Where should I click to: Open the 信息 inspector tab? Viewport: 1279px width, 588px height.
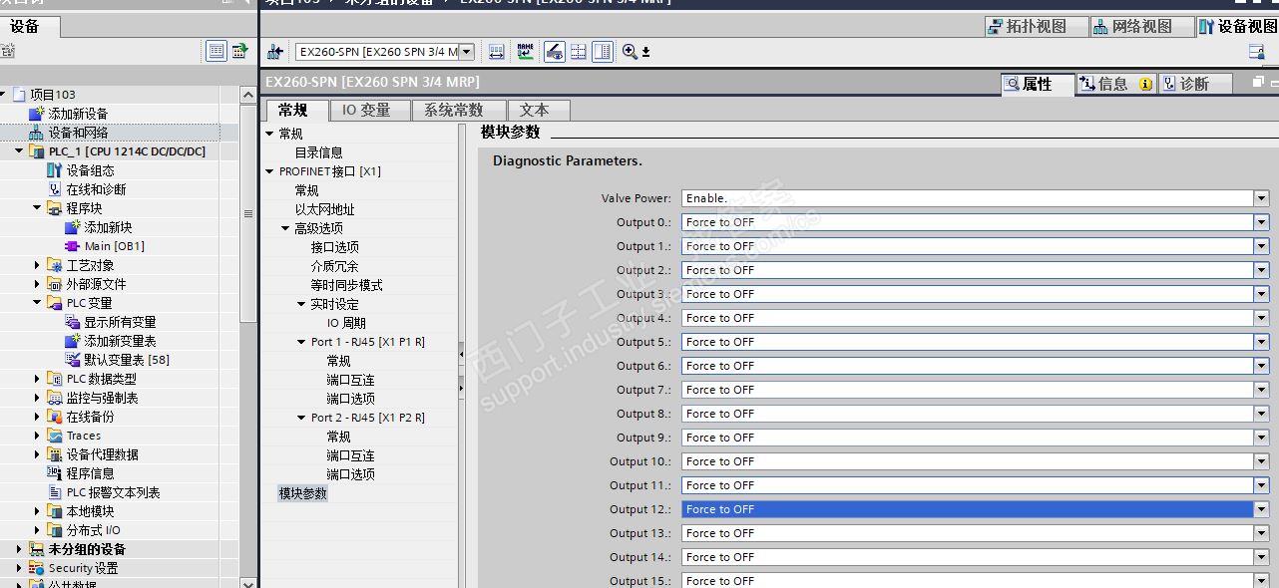coord(1116,84)
